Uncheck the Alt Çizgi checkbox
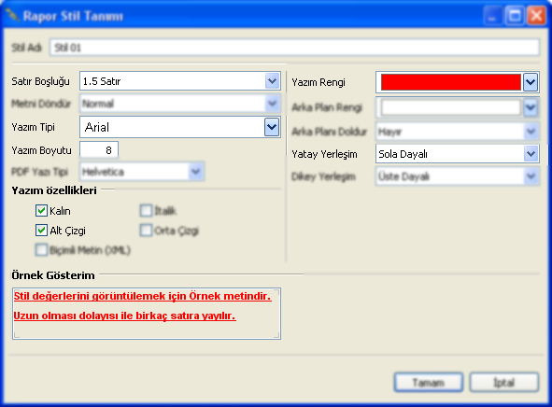Viewport: 552px width, 407px height. pos(41,231)
